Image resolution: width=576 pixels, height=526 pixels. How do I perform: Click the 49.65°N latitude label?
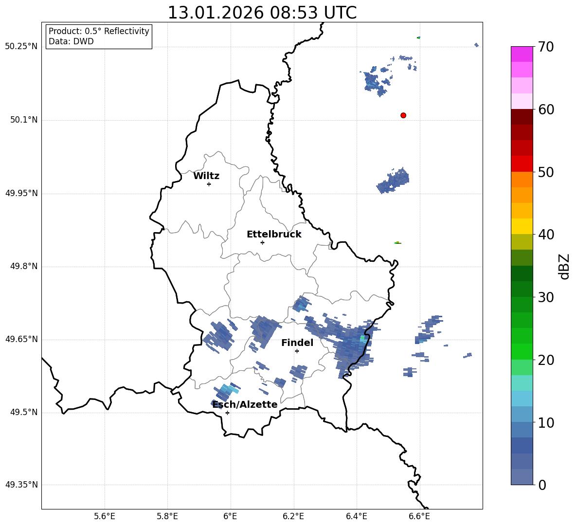(x=21, y=339)
